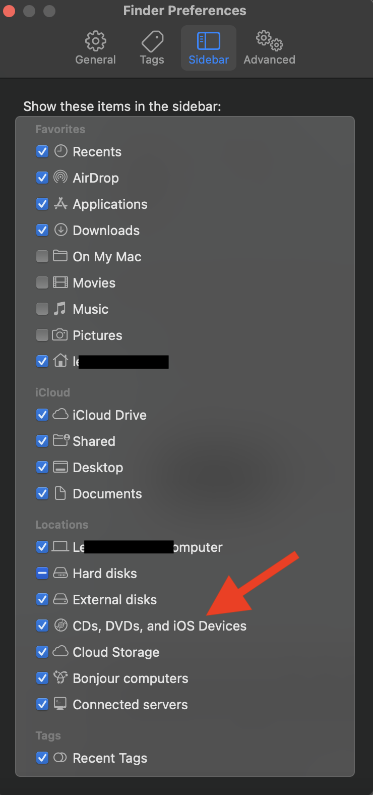Viewport: 373px width, 795px height.
Task: Click the Downloads arrow icon
Action: [x=60, y=230]
